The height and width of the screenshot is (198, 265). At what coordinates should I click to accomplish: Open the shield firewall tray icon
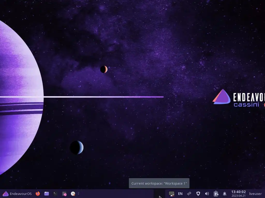point(198,194)
